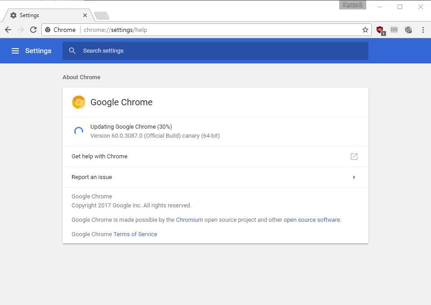Screen dimensions: 431x305
Task: Open the Settings hamburger menu
Action: (x=16, y=51)
